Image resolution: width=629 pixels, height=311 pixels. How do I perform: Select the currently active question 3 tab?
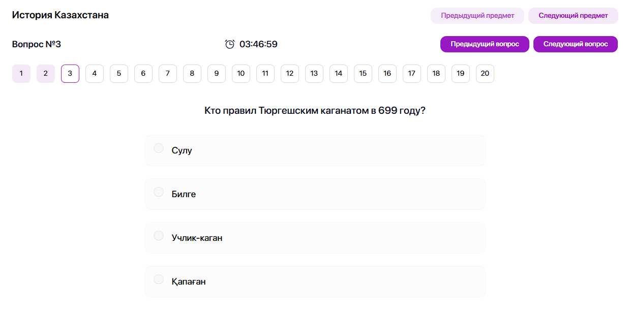point(70,73)
